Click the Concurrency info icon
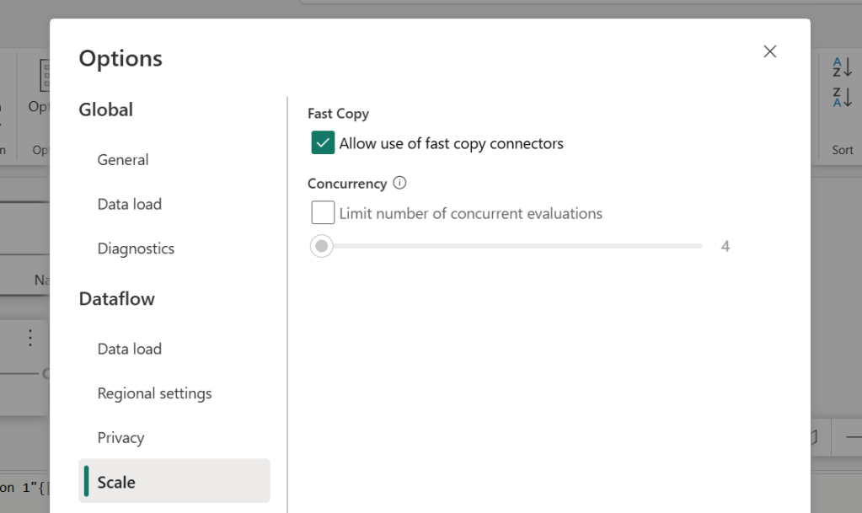Screen dimensions: 862x513 tap(400, 183)
